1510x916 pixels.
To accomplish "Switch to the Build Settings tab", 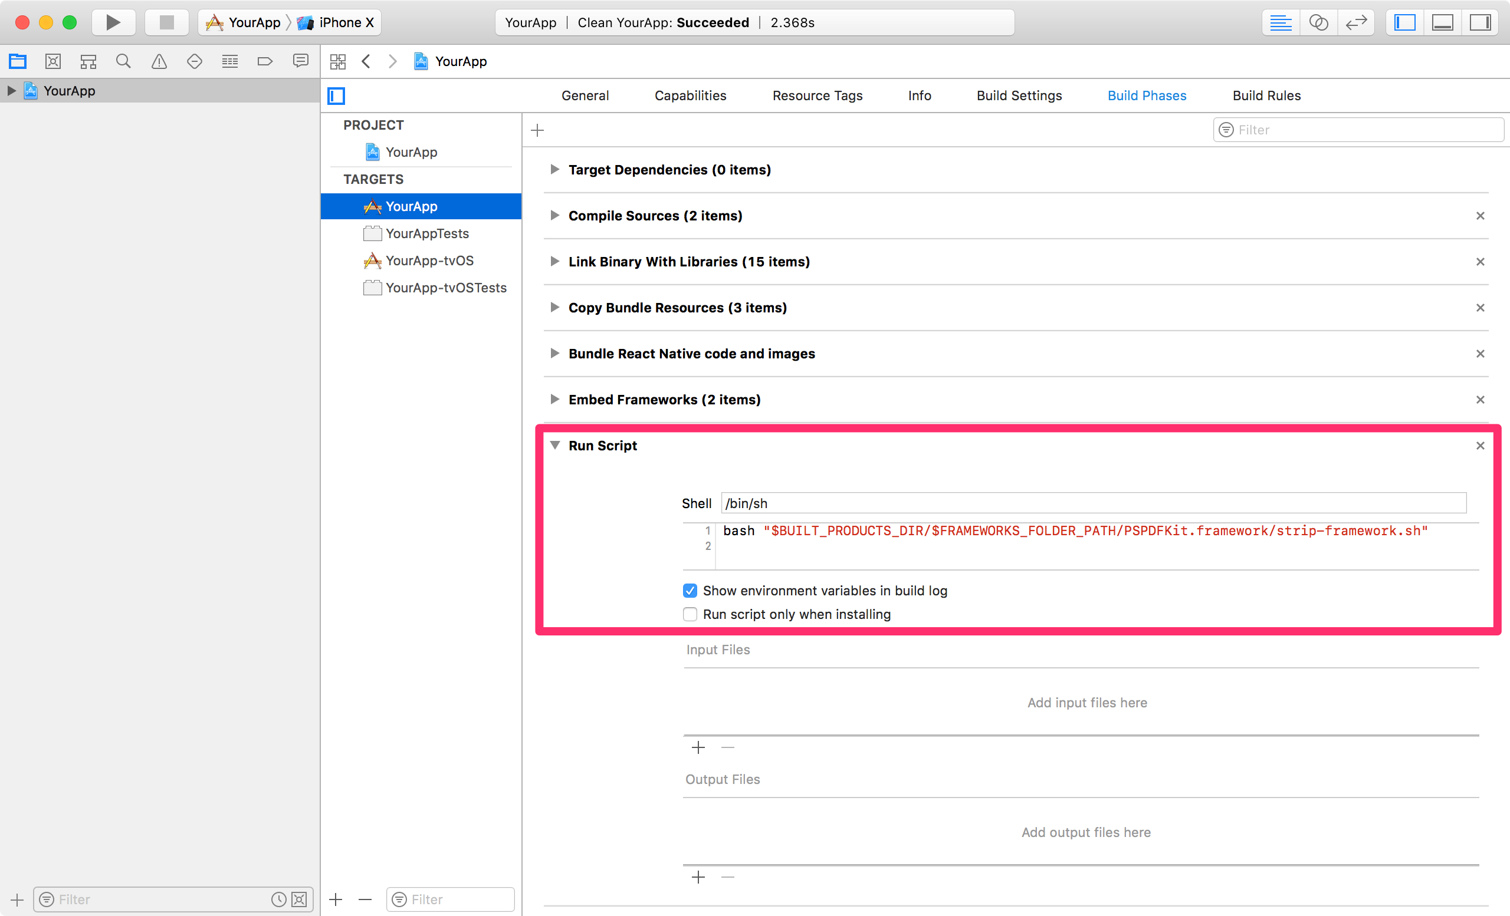I will coord(1019,95).
